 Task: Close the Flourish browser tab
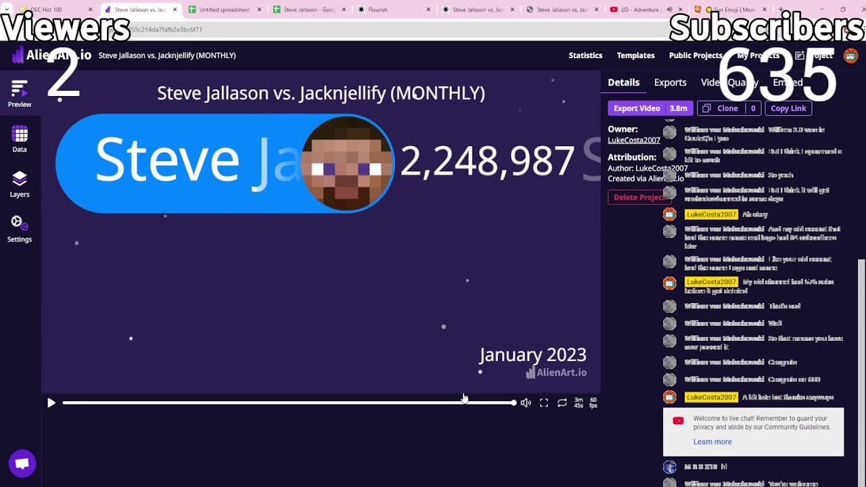pos(428,9)
